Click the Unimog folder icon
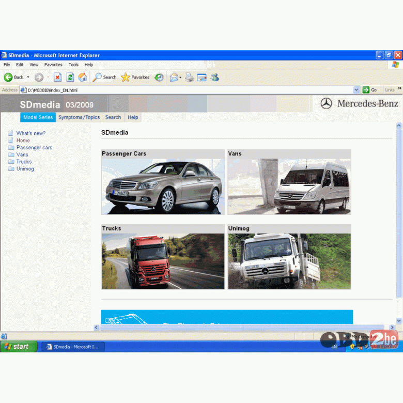The image size is (403, 403). [x=11, y=168]
